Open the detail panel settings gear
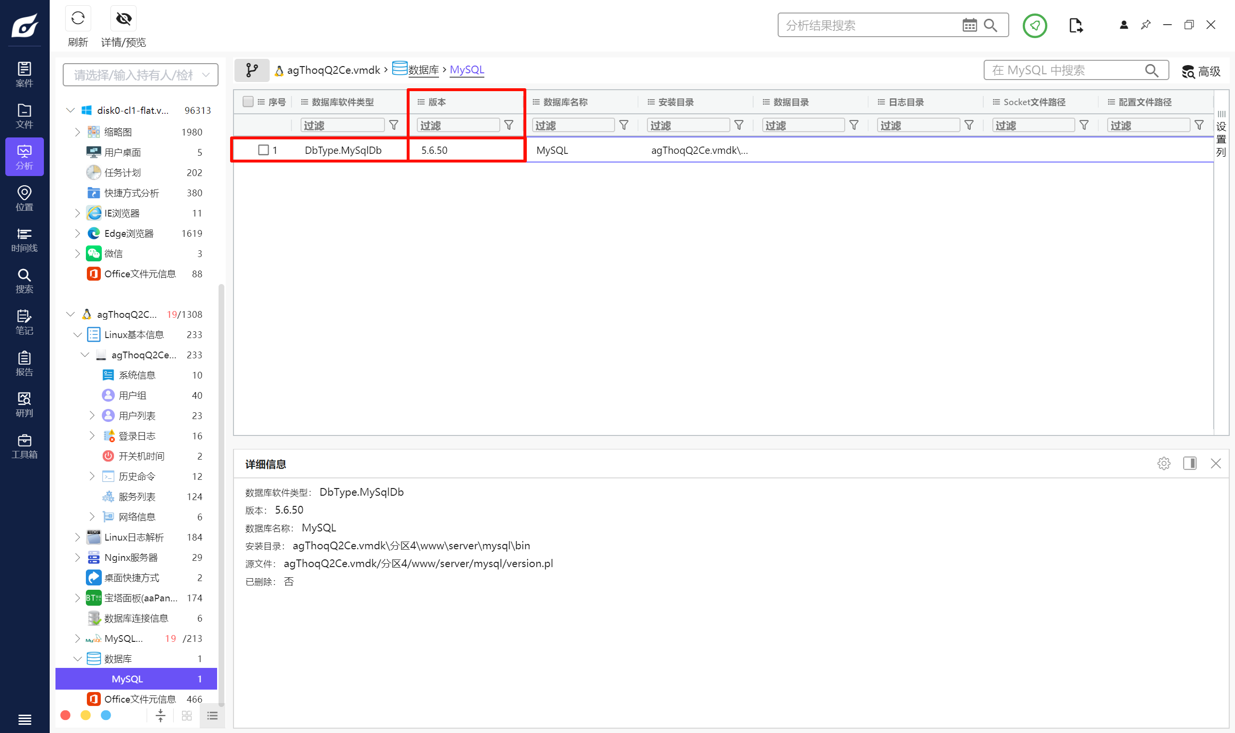1235x733 pixels. click(1164, 463)
